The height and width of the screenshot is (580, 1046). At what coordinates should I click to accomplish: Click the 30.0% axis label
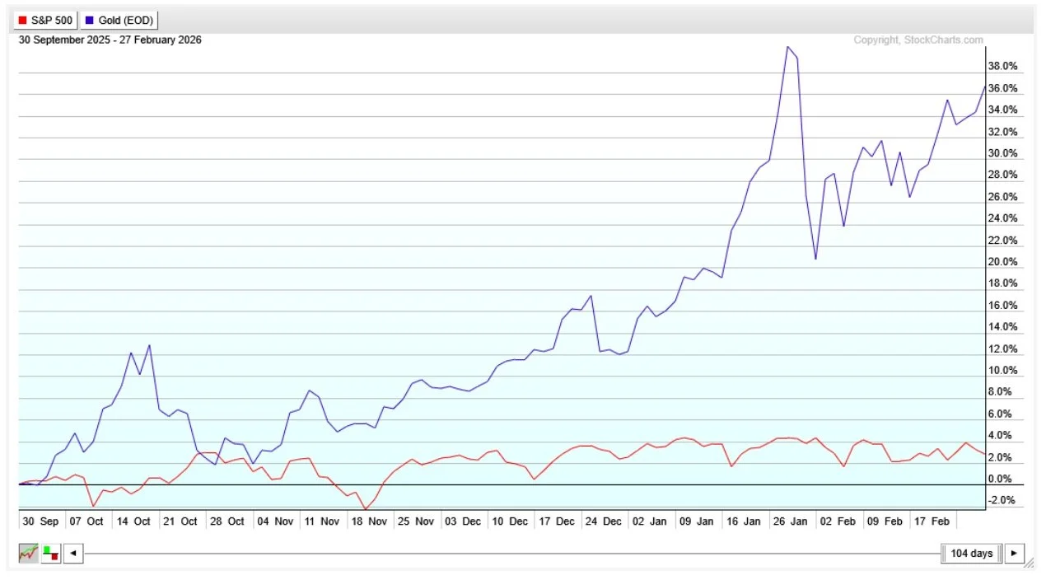coord(1002,153)
